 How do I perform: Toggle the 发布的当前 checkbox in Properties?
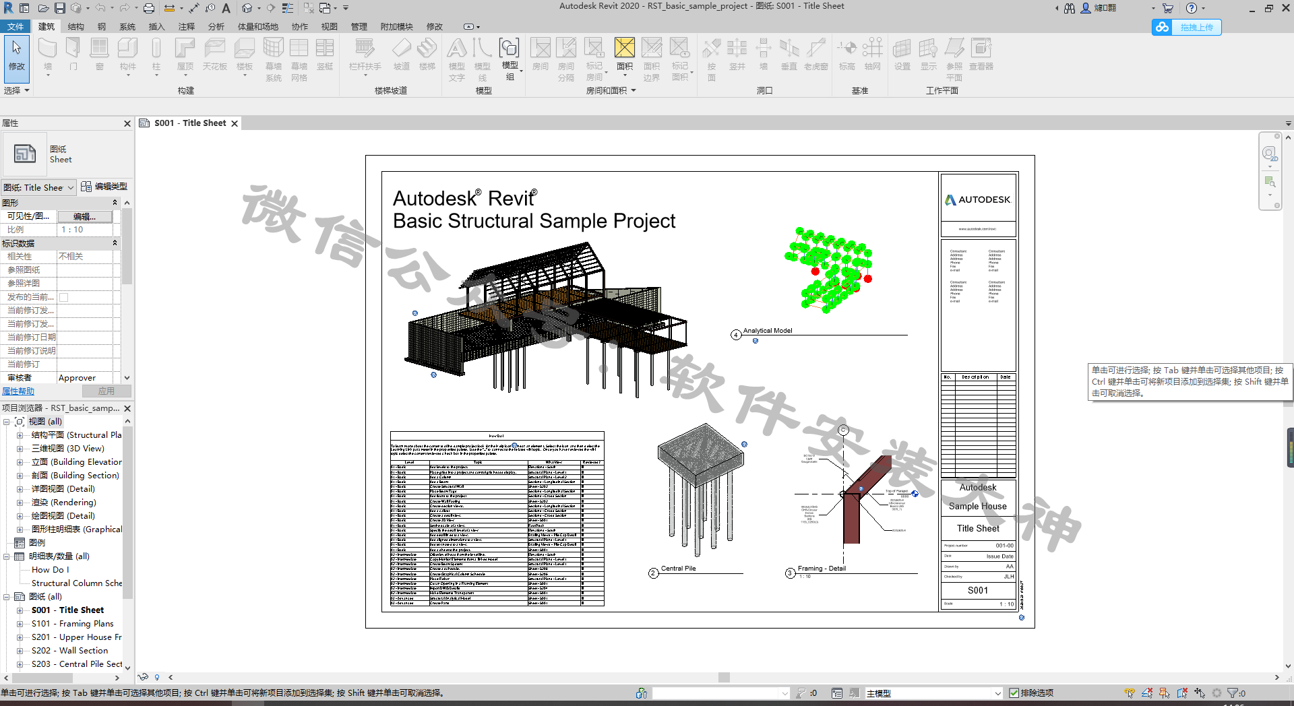coord(64,297)
